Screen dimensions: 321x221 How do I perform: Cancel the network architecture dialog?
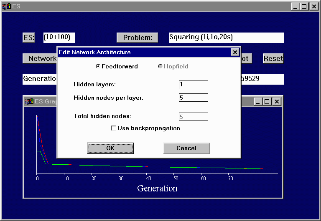[186, 148]
